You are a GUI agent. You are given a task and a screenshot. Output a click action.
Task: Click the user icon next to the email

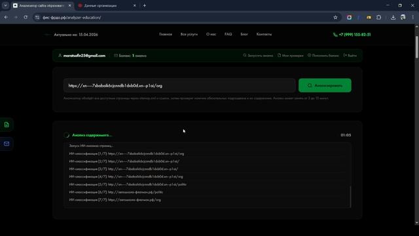point(60,55)
